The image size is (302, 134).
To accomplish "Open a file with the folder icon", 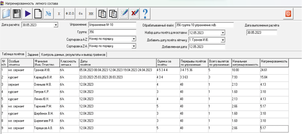I will (x=7, y=13).
